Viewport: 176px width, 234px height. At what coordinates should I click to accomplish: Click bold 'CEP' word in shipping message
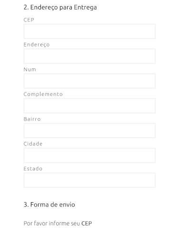tap(87, 224)
